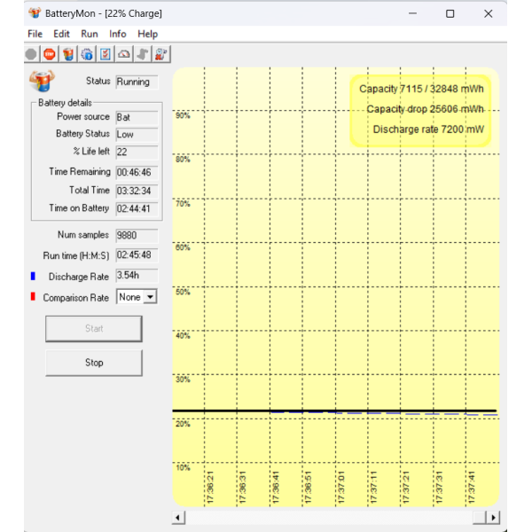Screen dimensions: 532x532
Task: Click the graph scrollbar right arrow
Action: pyautogui.click(x=493, y=518)
